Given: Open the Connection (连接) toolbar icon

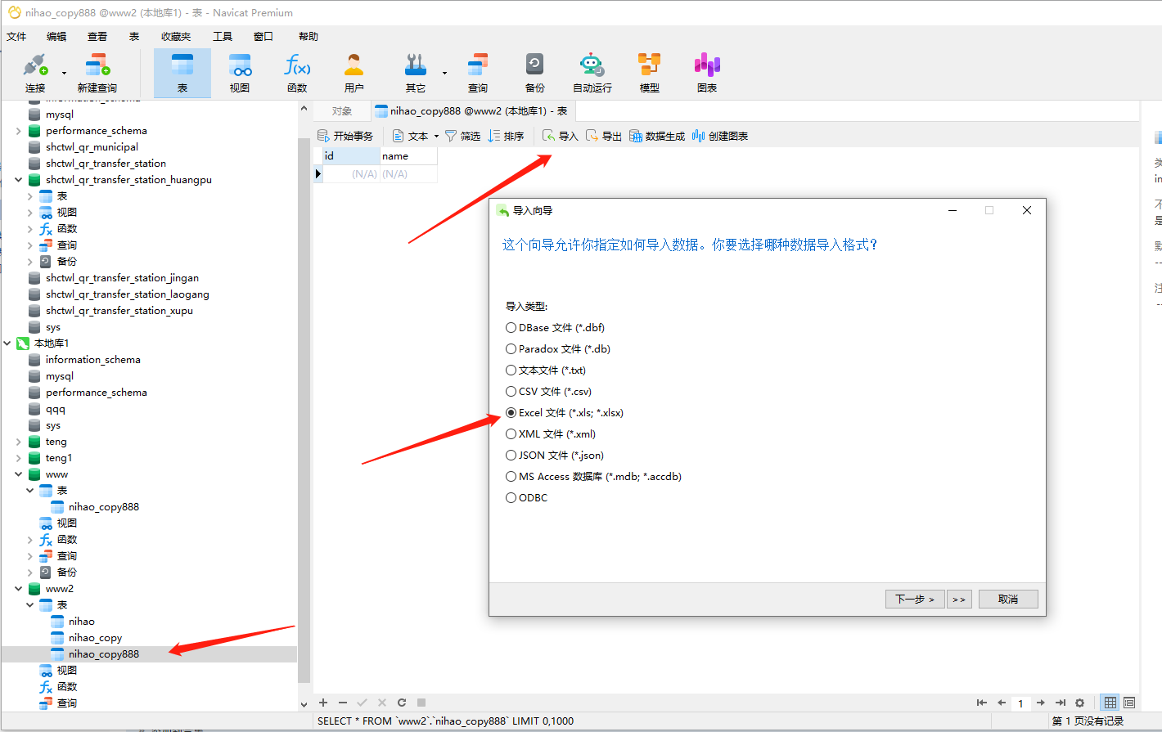Looking at the screenshot, I should point(35,73).
